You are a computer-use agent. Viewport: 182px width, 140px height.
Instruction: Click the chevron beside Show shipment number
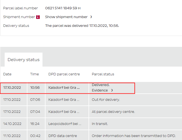(91, 17)
